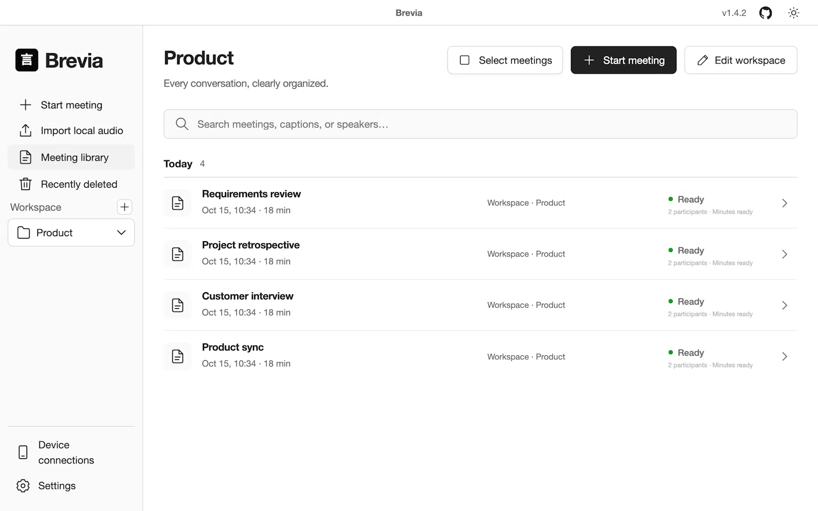Tick the Select meetings checkbox
The height and width of the screenshot is (511, 818).
coord(465,60)
